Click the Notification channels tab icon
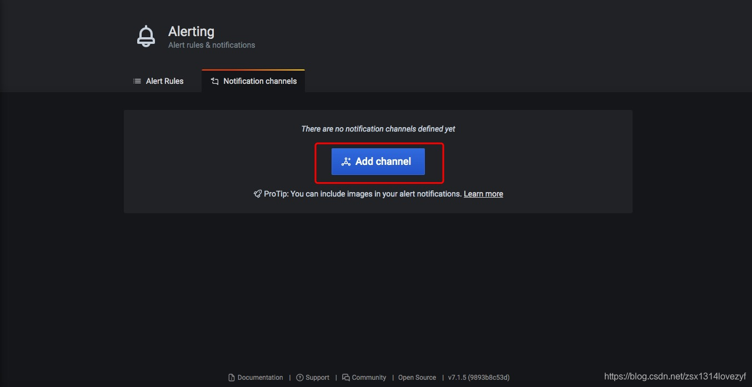 tap(215, 81)
